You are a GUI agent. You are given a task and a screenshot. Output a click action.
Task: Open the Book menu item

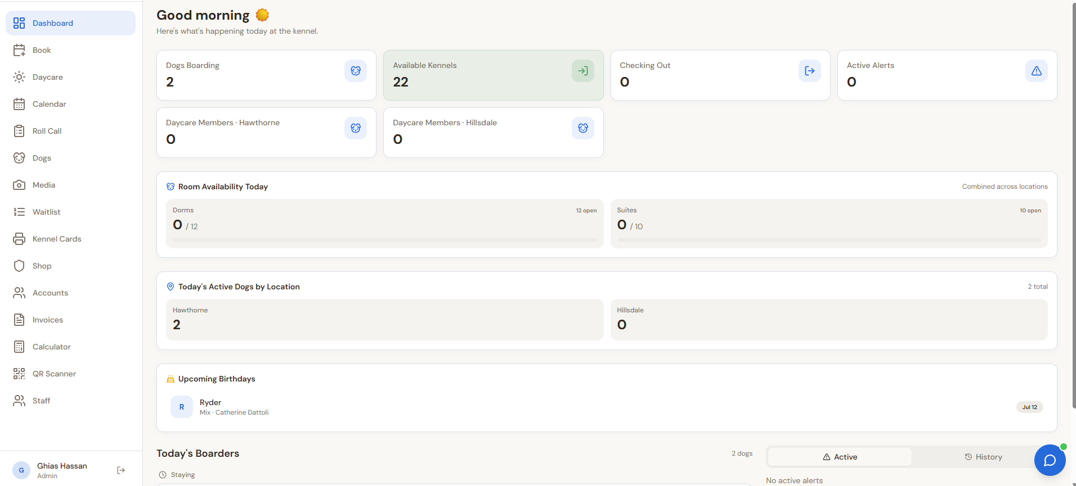(71, 50)
